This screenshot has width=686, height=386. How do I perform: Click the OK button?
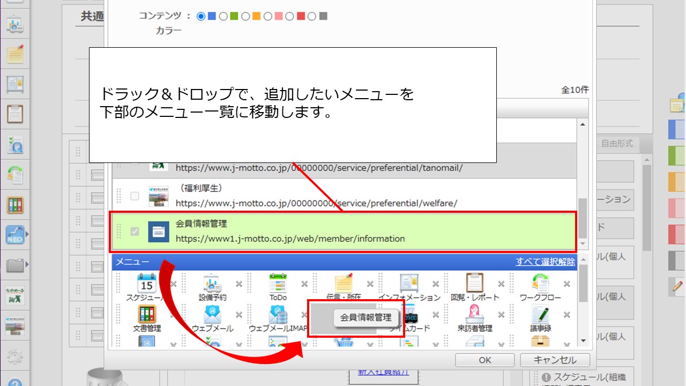484,360
